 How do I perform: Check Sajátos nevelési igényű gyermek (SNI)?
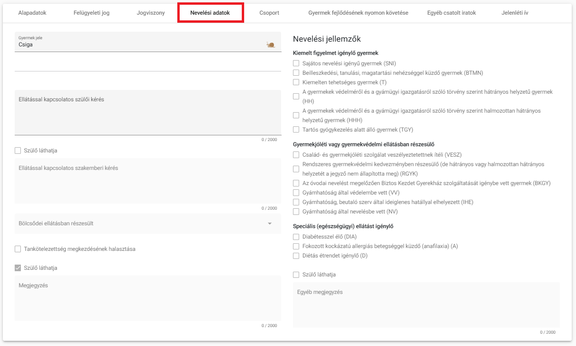click(x=296, y=63)
